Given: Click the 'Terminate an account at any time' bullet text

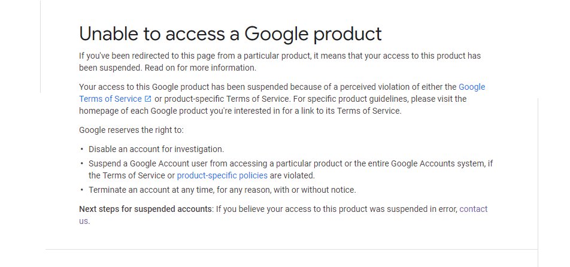Looking at the screenshot, I should (223, 190).
